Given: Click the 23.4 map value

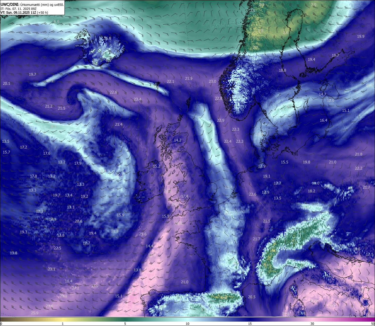Looking at the screenshot, I should (137, 99).
